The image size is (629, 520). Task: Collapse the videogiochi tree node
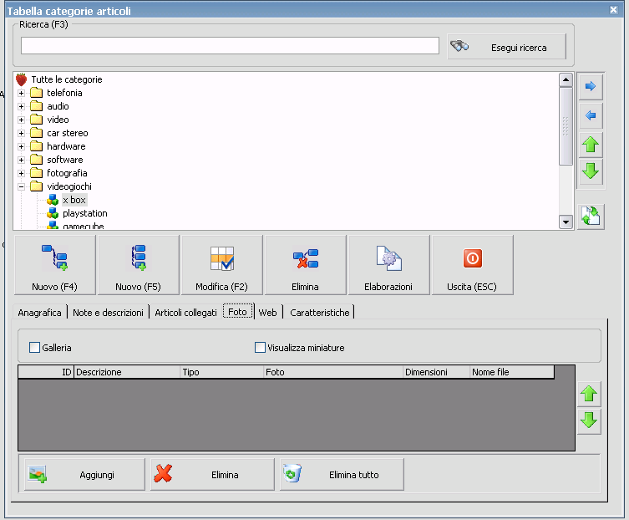(21, 186)
